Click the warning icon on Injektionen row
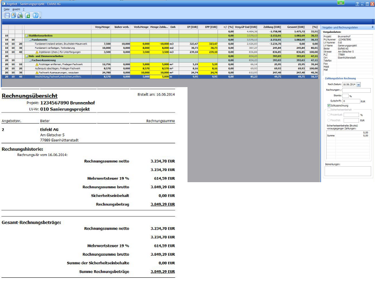 tap(37, 52)
